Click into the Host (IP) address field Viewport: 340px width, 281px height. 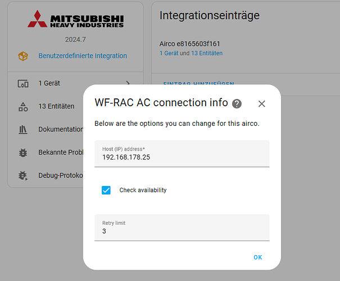coord(182,154)
